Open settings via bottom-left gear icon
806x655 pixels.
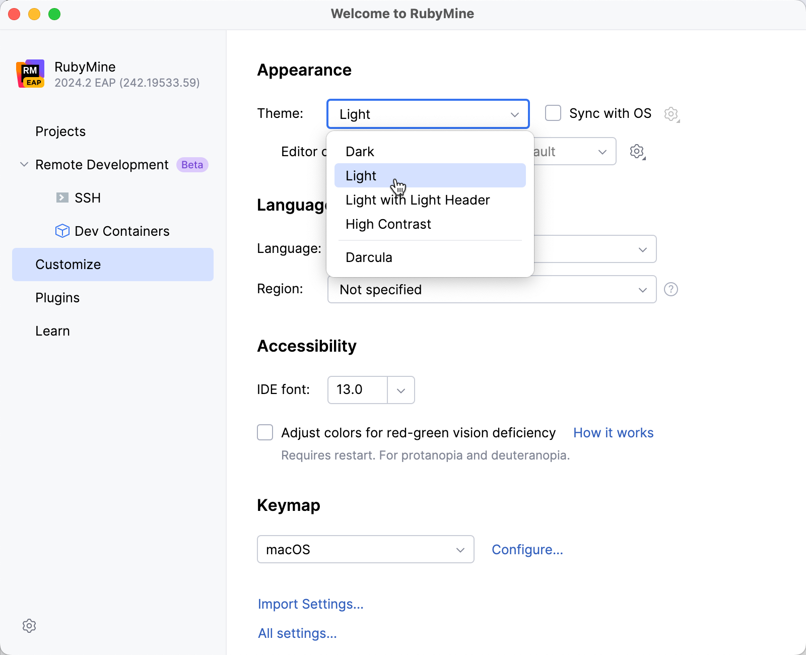coord(29,626)
